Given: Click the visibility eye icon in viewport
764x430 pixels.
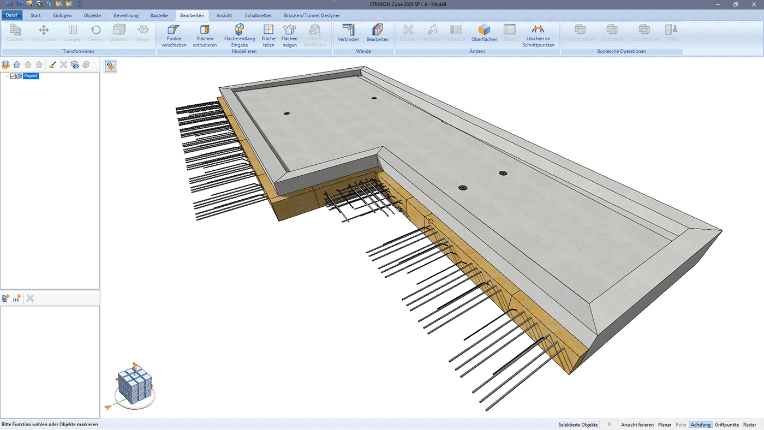Looking at the screenshot, I should (x=111, y=67).
